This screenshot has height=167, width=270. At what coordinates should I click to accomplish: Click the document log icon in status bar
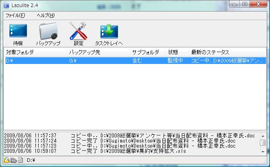click(x=20, y=160)
